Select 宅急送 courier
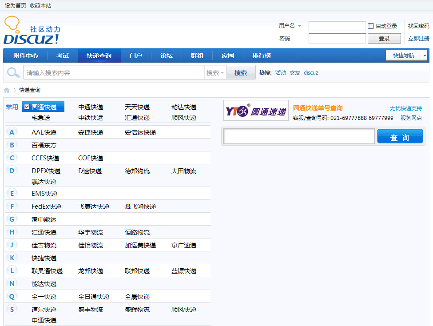 (x=41, y=118)
